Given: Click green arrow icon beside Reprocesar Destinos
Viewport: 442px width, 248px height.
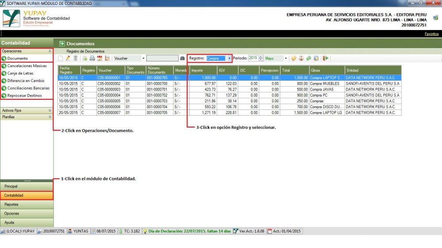Looking at the screenshot, I should pos(4,96).
